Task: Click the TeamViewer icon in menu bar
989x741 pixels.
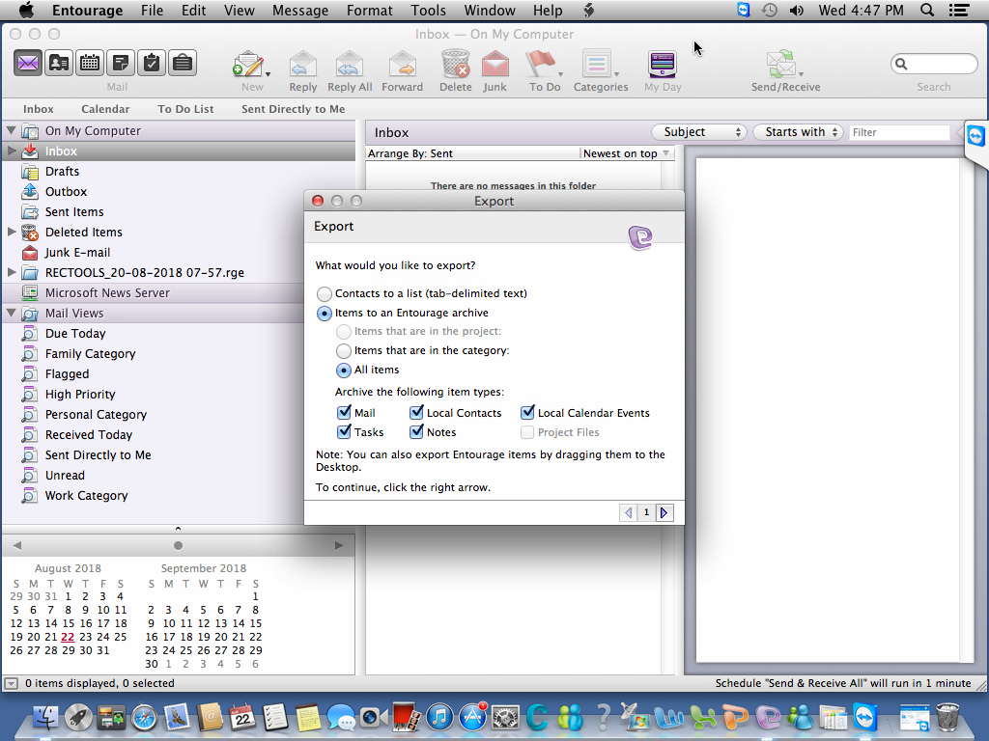Action: click(744, 10)
